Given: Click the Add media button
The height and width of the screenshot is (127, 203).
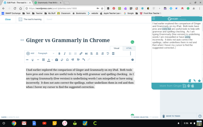Looking at the screenshot, I should (30, 53).
